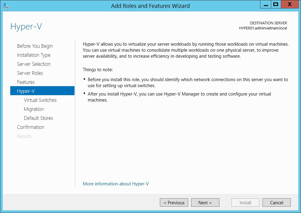The height and width of the screenshot is (213, 301).
Task: Click Next to continue the wizard
Action: [x=205, y=202]
